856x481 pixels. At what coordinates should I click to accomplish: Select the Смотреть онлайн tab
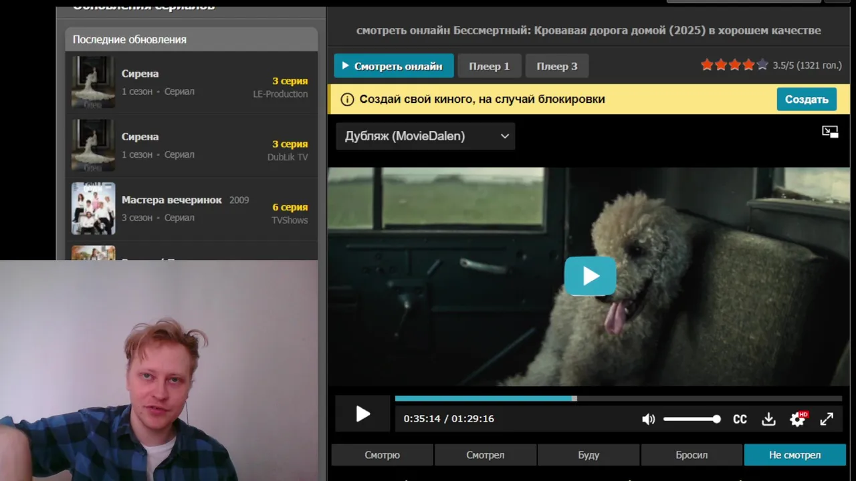(x=393, y=66)
